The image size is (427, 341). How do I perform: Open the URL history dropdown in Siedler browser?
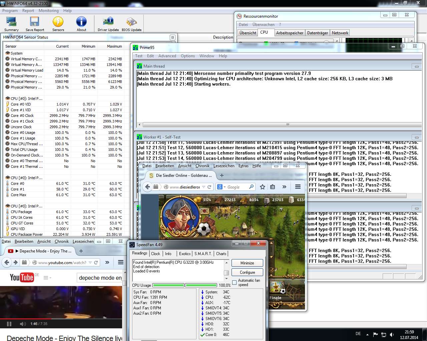204,187
